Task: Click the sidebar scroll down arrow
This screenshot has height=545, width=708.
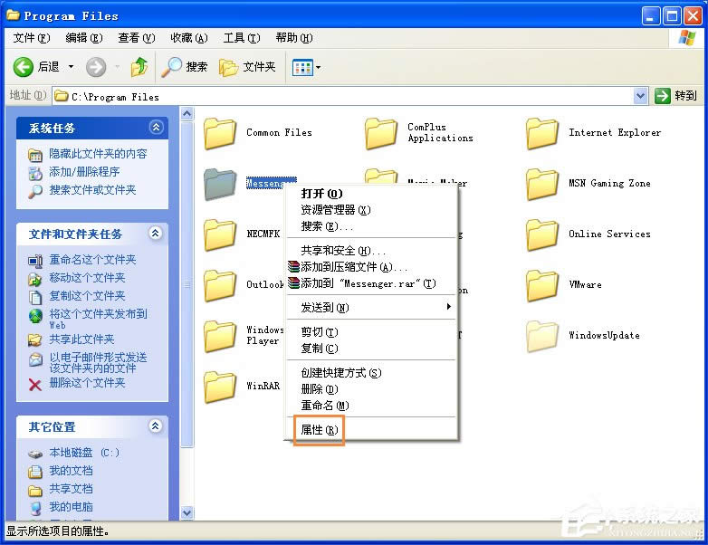Action: click(187, 512)
